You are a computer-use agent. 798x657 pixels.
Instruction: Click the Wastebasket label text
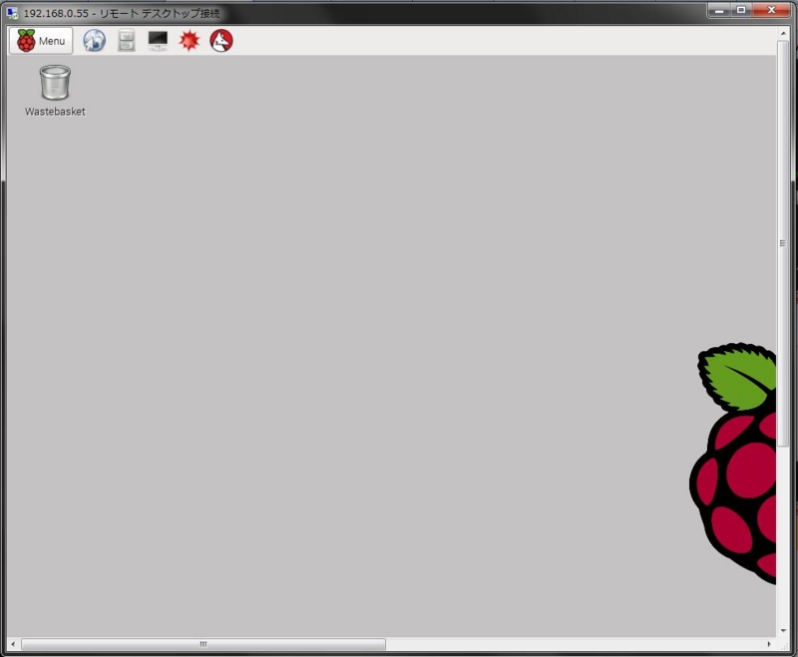pyautogui.click(x=55, y=112)
